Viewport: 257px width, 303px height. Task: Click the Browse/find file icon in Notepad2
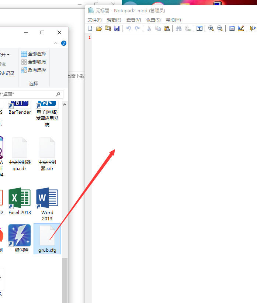108,28
